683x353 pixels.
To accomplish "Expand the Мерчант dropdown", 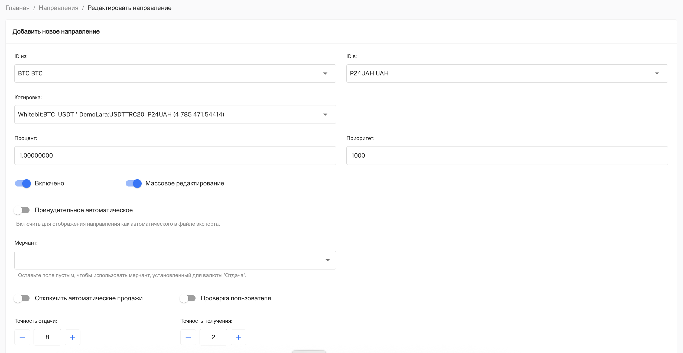I will [x=175, y=260].
